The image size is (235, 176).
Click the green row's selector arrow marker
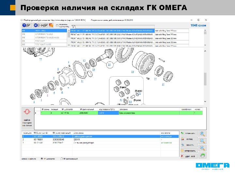[x=36, y=113]
